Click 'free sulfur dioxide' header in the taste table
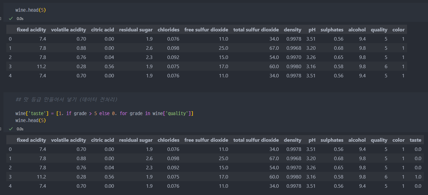Image resolution: width=428 pixels, height=195 pixels. tap(206, 140)
